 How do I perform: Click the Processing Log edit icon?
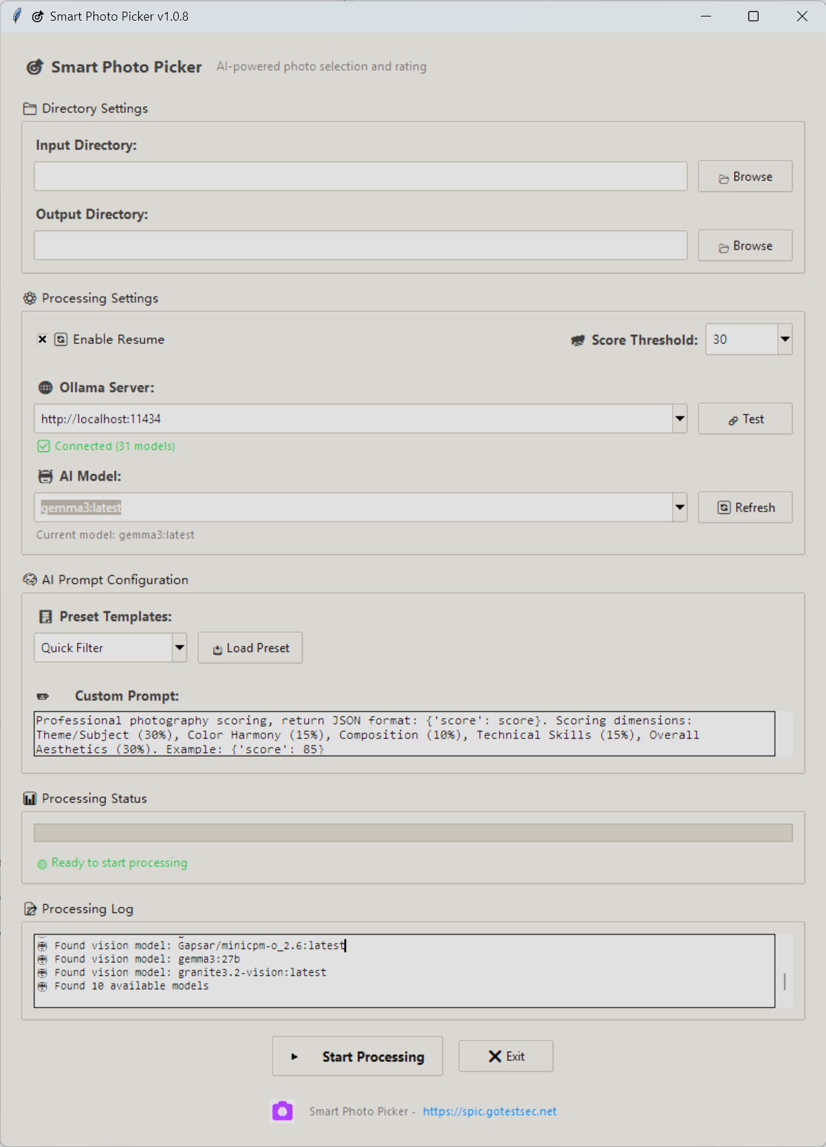30,909
